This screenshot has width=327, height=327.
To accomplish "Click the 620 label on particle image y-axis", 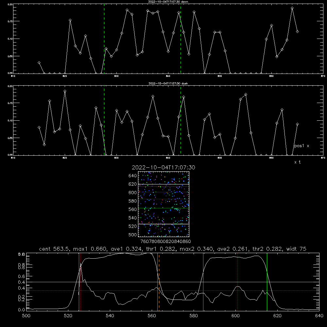I will [133, 184].
